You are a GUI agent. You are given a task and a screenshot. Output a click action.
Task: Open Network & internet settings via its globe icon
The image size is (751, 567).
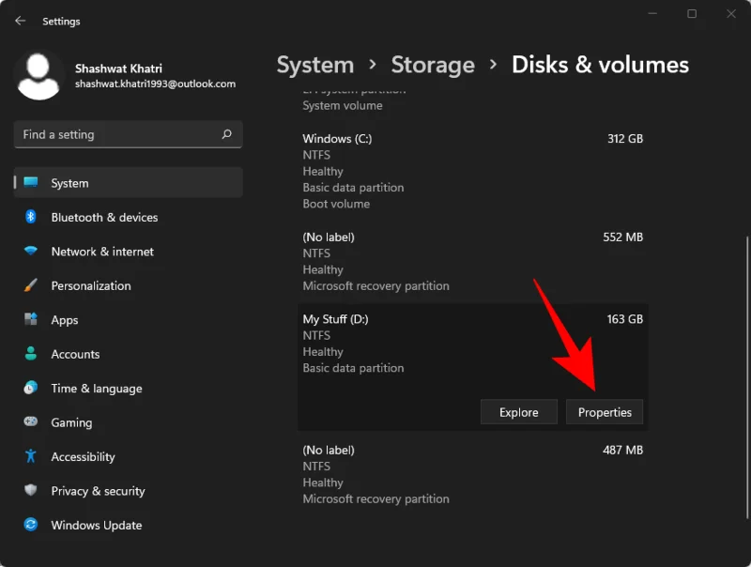click(x=30, y=252)
